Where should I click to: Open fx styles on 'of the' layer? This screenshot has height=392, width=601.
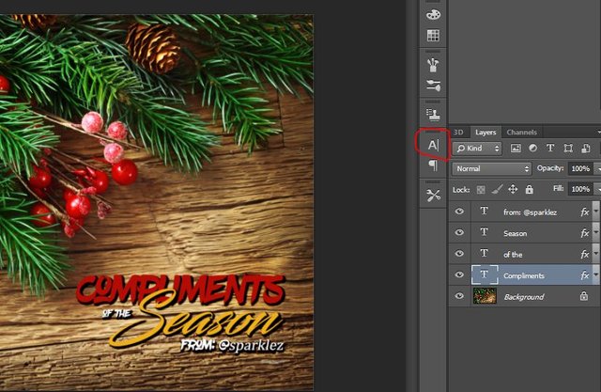click(585, 254)
